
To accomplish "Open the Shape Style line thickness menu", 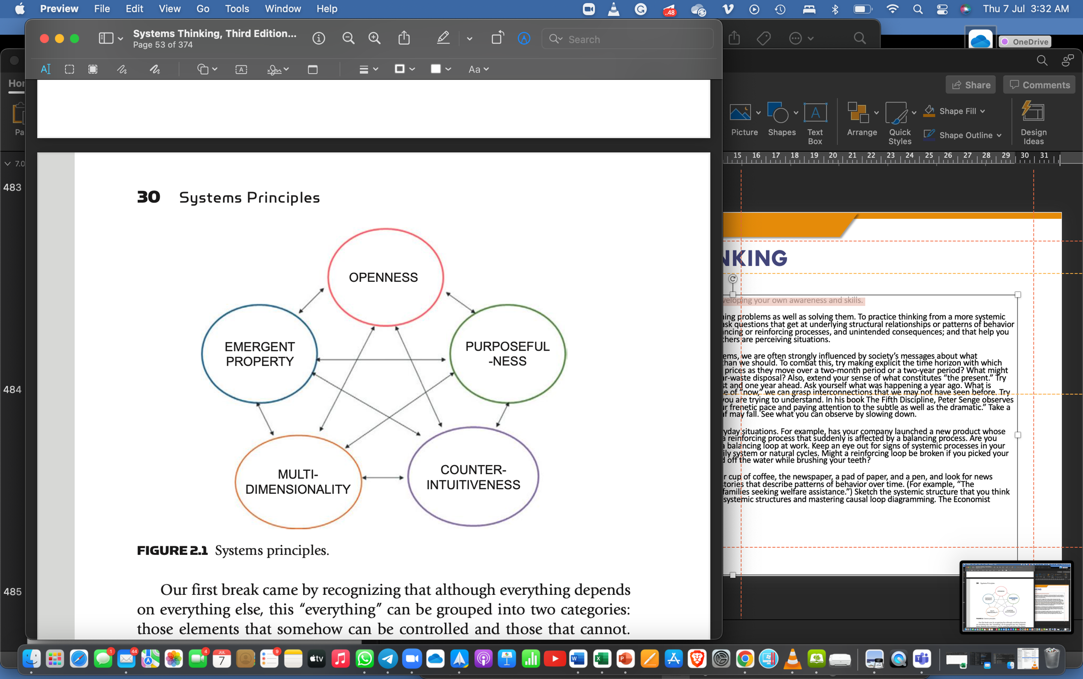I will [x=368, y=69].
